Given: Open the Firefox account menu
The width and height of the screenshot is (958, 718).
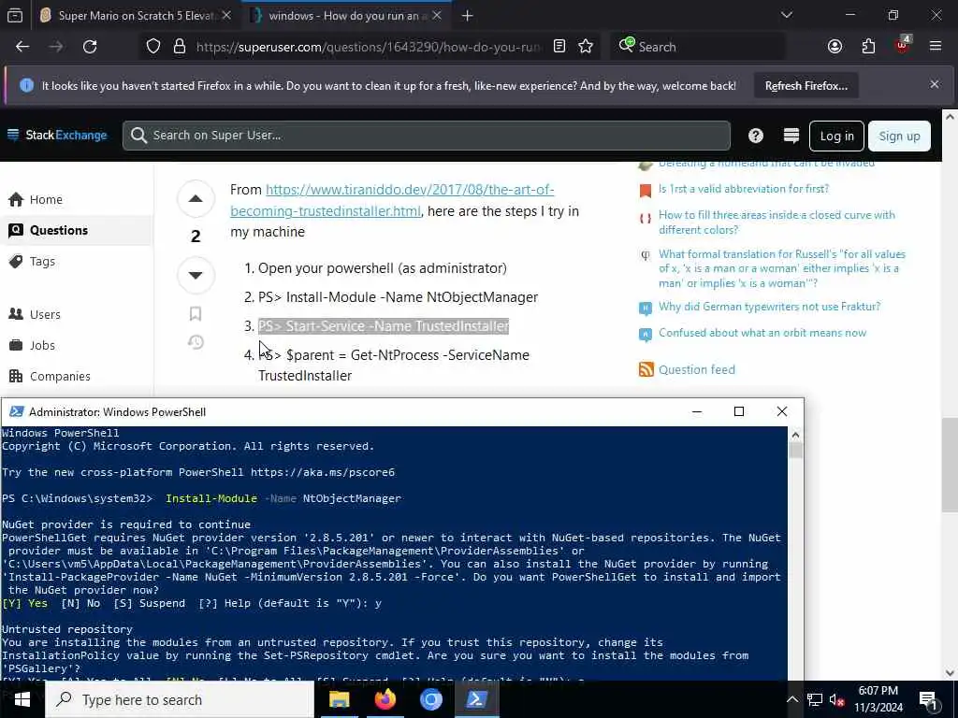Looking at the screenshot, I should point(835,47).
